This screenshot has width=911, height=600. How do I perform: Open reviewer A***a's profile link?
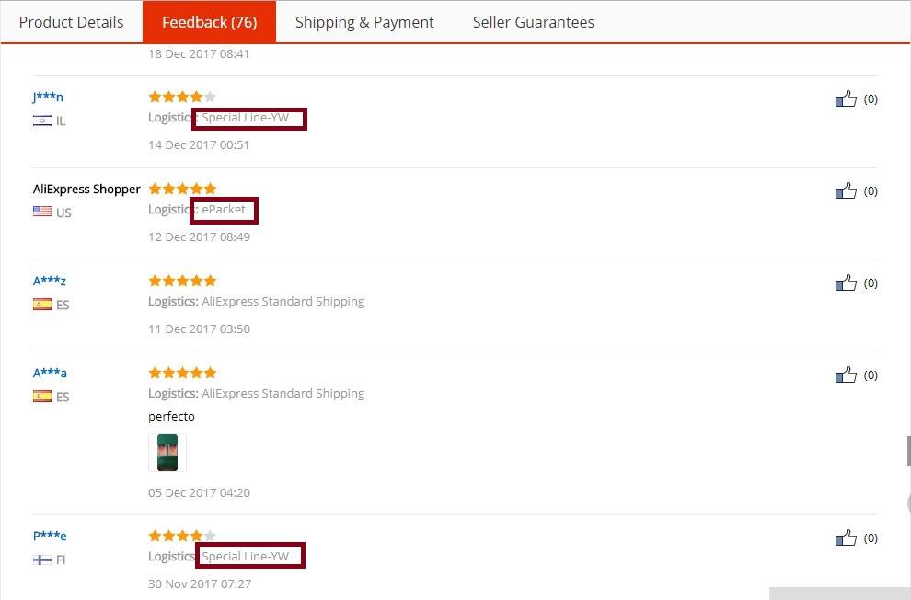[x=50, y=373]
